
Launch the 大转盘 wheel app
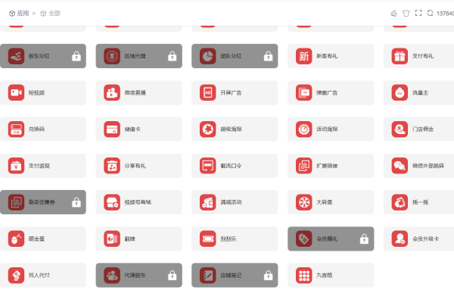click(331, 202)
